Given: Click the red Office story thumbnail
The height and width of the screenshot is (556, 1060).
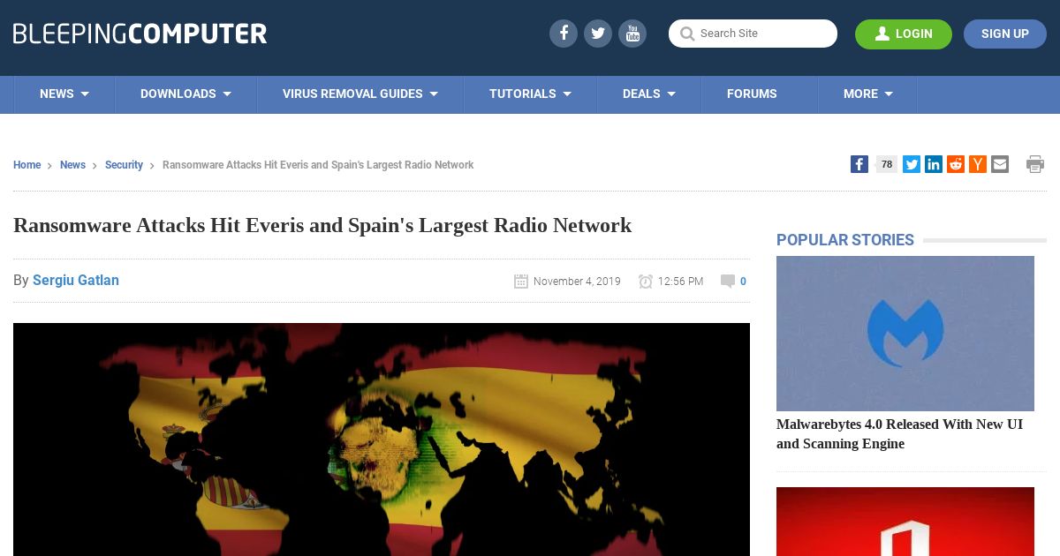Looking at the screenshot, I should click(x=905, y=522).
